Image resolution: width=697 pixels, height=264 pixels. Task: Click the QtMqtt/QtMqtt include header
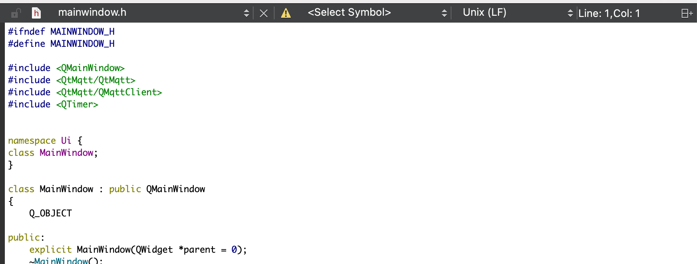click(x=96, y=80)
